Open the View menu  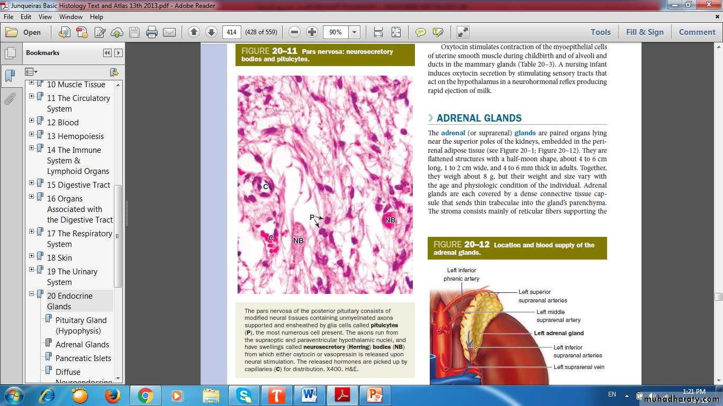(x=45, y=17)
